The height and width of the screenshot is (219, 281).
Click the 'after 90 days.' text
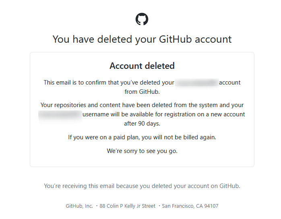(x=142, y=124)
